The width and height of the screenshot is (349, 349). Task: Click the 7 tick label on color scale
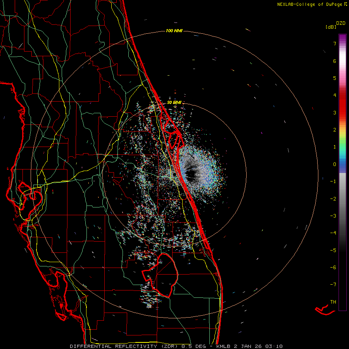pos(335,43)
